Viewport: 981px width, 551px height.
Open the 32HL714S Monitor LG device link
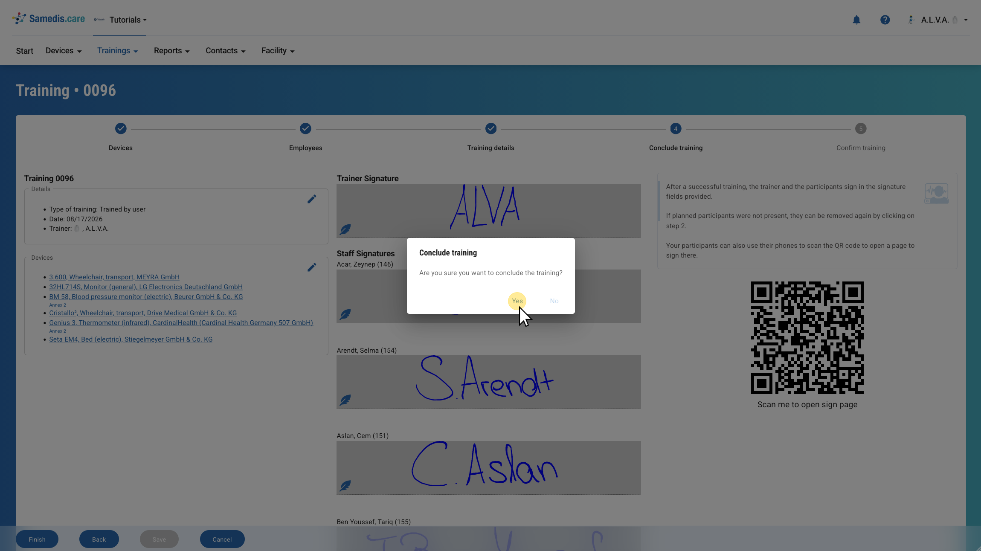[x=146, y=287]
